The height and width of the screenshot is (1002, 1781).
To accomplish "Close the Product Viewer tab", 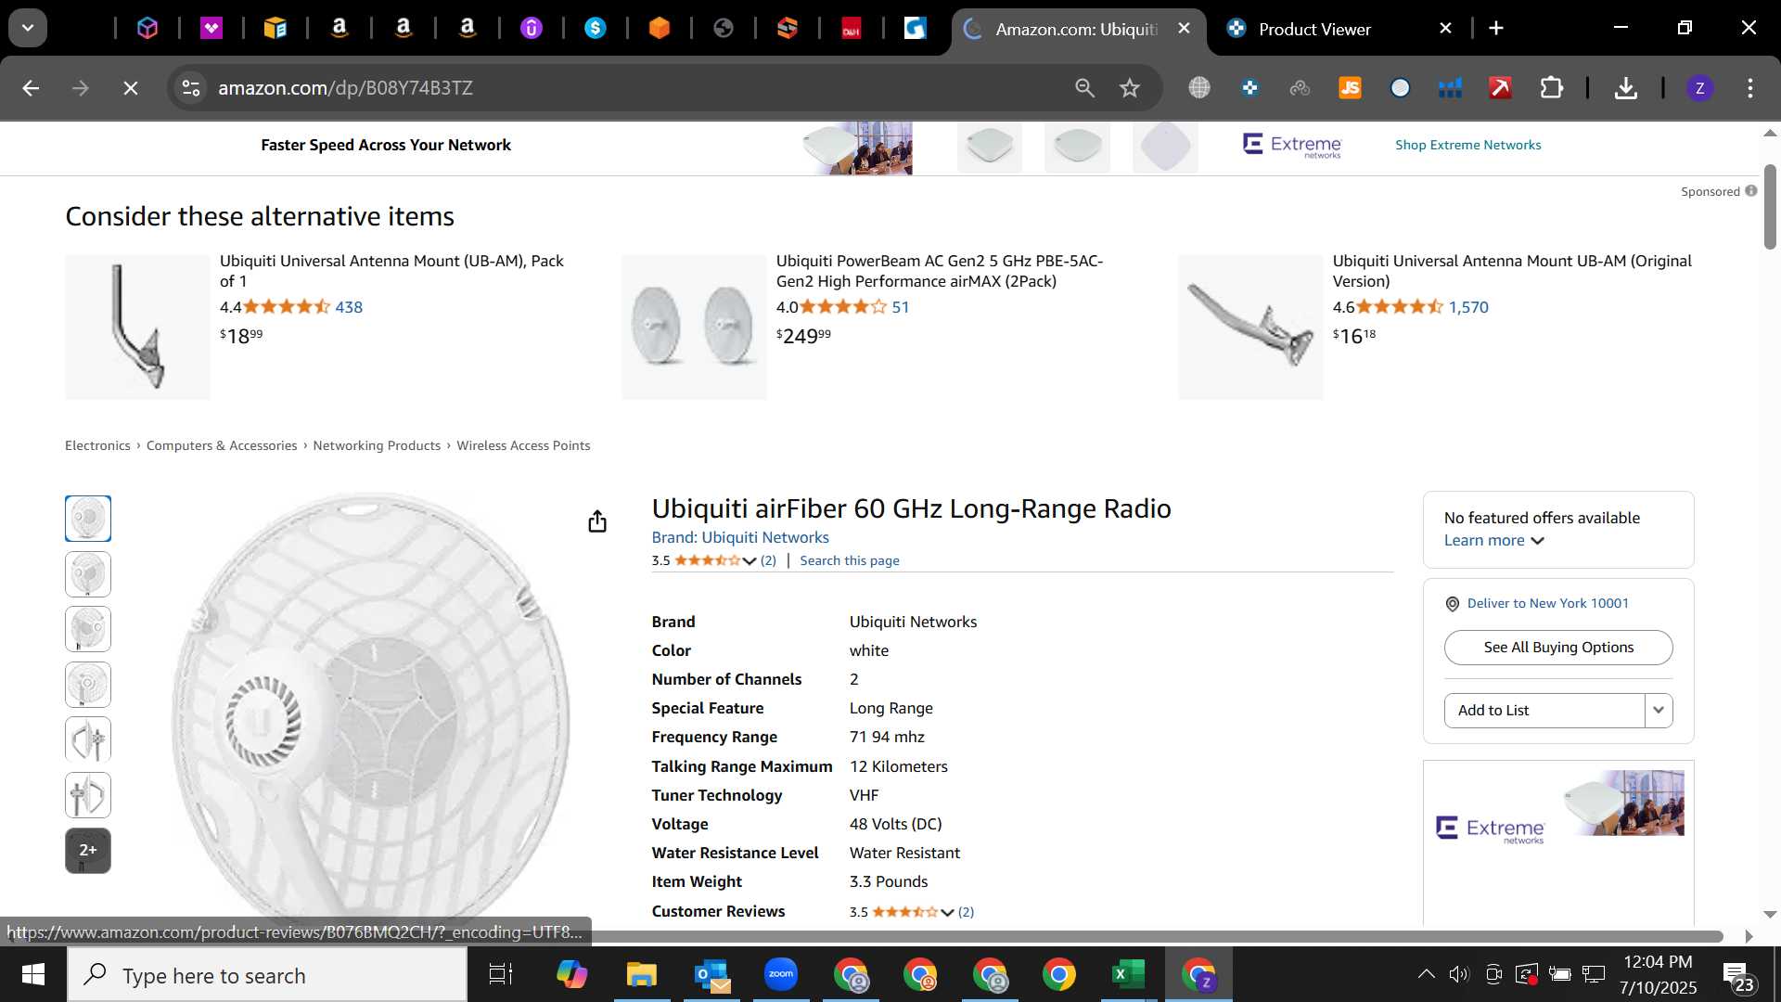I will point(1445,29).
